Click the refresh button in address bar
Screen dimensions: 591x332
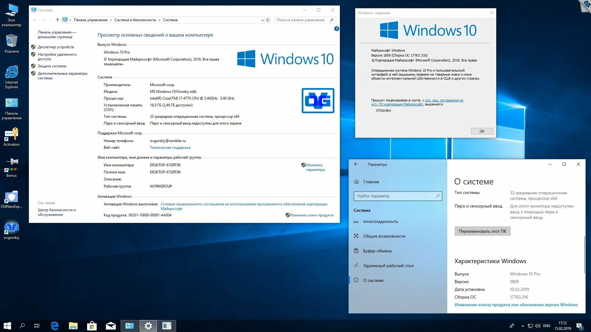268,20
